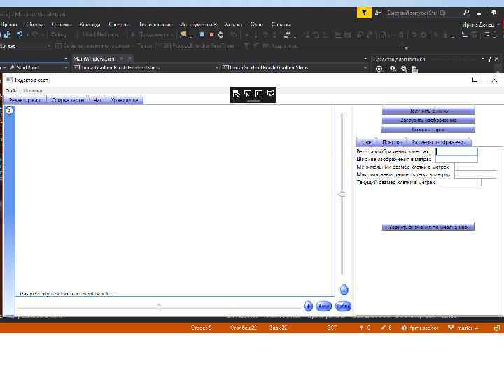Switch to the Чат tab
504x378 pixels.
click(97, 100)
